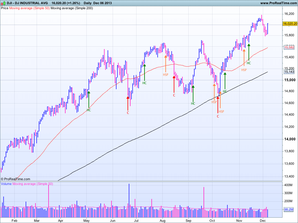Click the 14,800 price axis label
Image resolution: width=298 pixels, height=223 pixels.
click(289, 91)
